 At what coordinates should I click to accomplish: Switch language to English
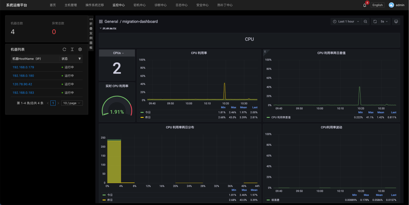(x=378, y=5)
